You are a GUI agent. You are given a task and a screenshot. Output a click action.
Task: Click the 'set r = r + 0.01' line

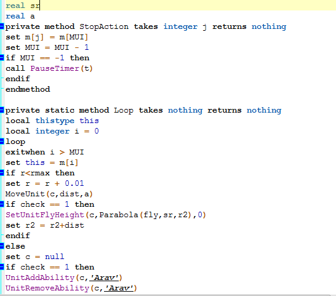coord(44,183)
